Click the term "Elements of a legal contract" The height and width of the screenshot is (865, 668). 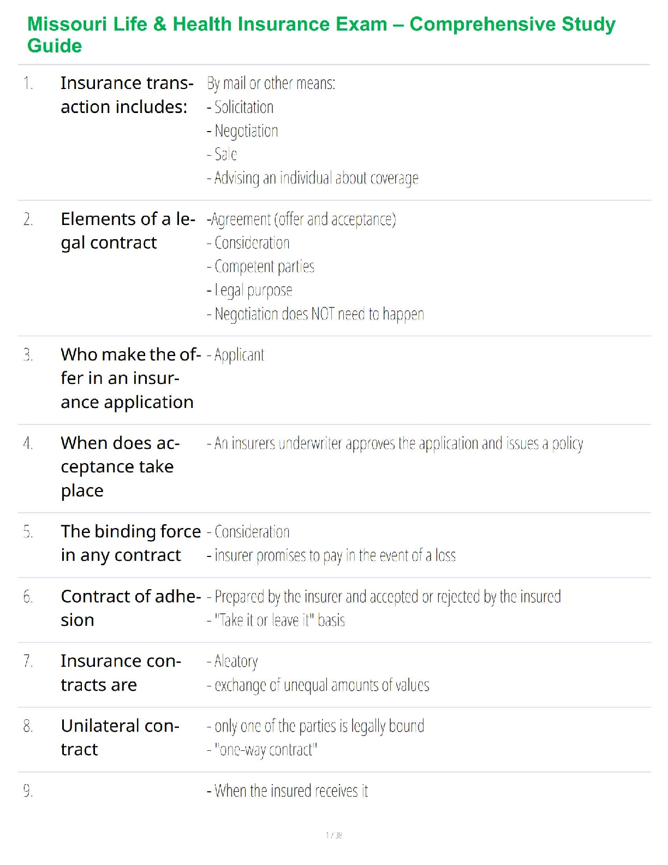127,230
